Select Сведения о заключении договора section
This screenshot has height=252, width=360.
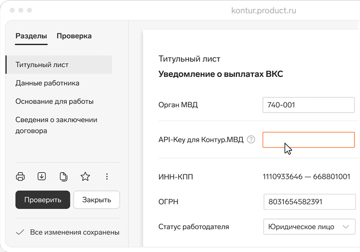(x=56, y=125)
